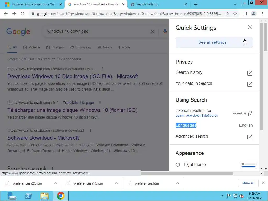Open the Videos results tab
The image size is (268, 201).
point(32,47)
